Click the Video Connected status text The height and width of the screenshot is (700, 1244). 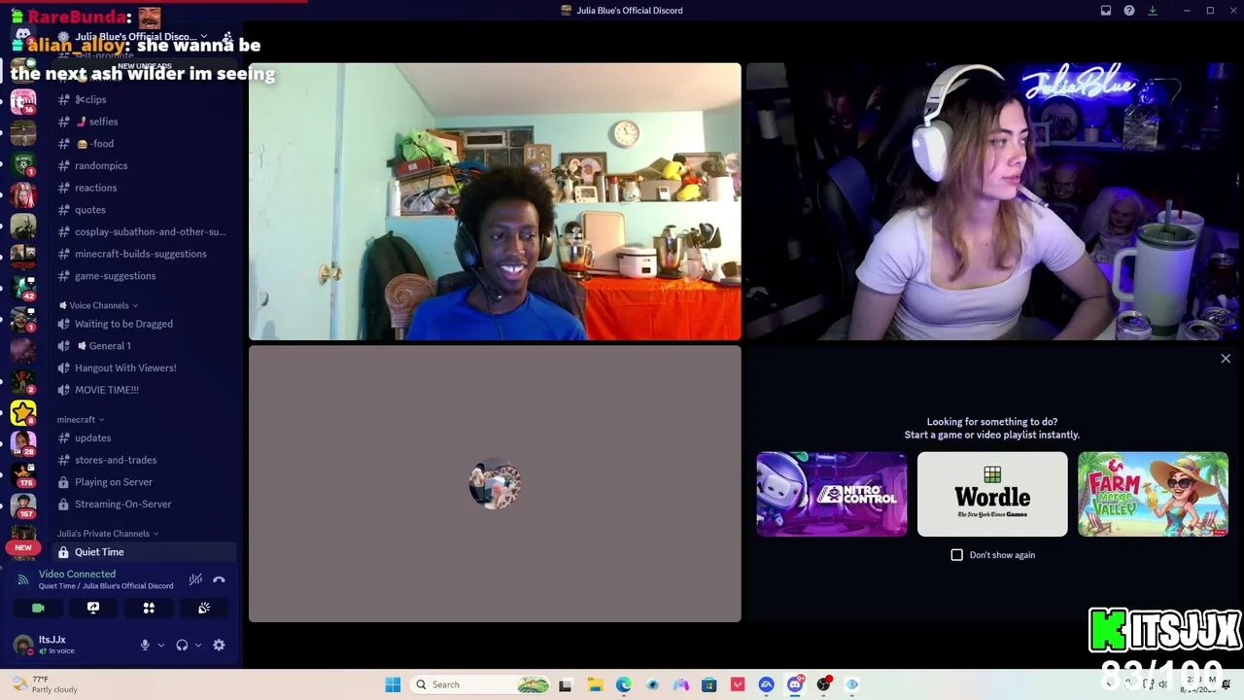[x=77, y=575]
